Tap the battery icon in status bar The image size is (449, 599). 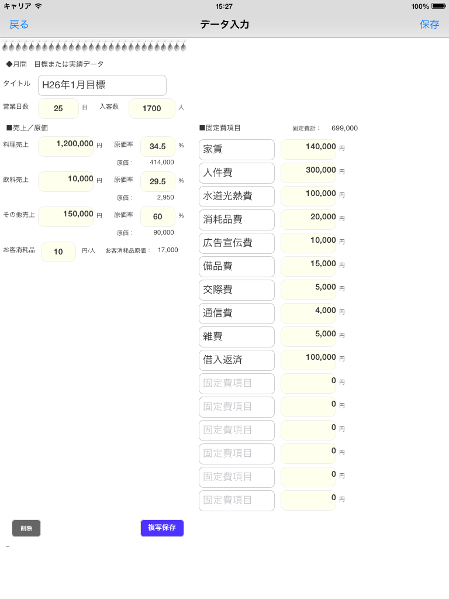[x=438, y=6]
